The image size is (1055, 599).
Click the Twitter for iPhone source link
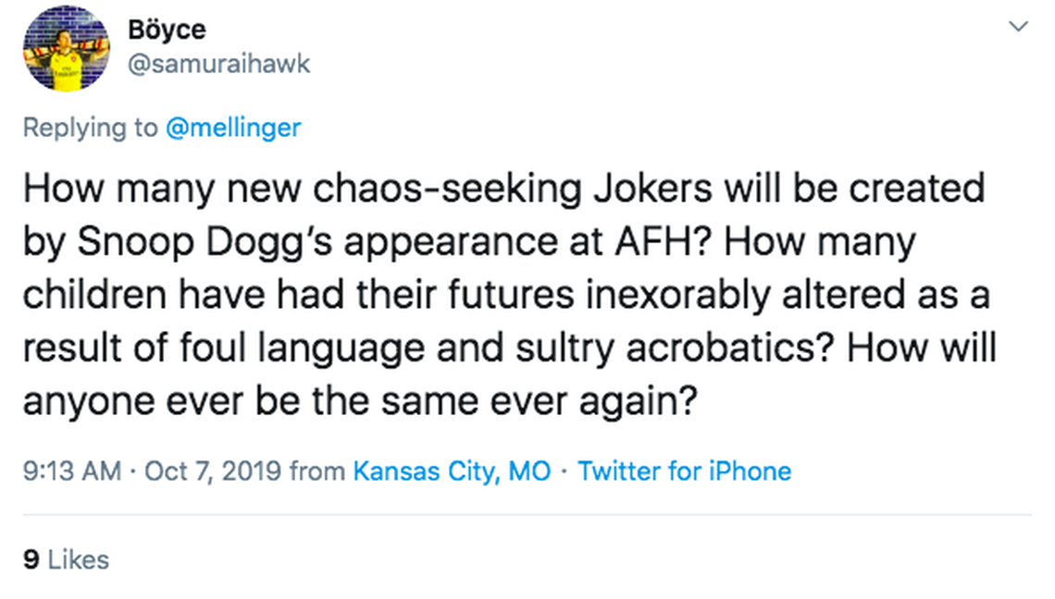point(685,471)
